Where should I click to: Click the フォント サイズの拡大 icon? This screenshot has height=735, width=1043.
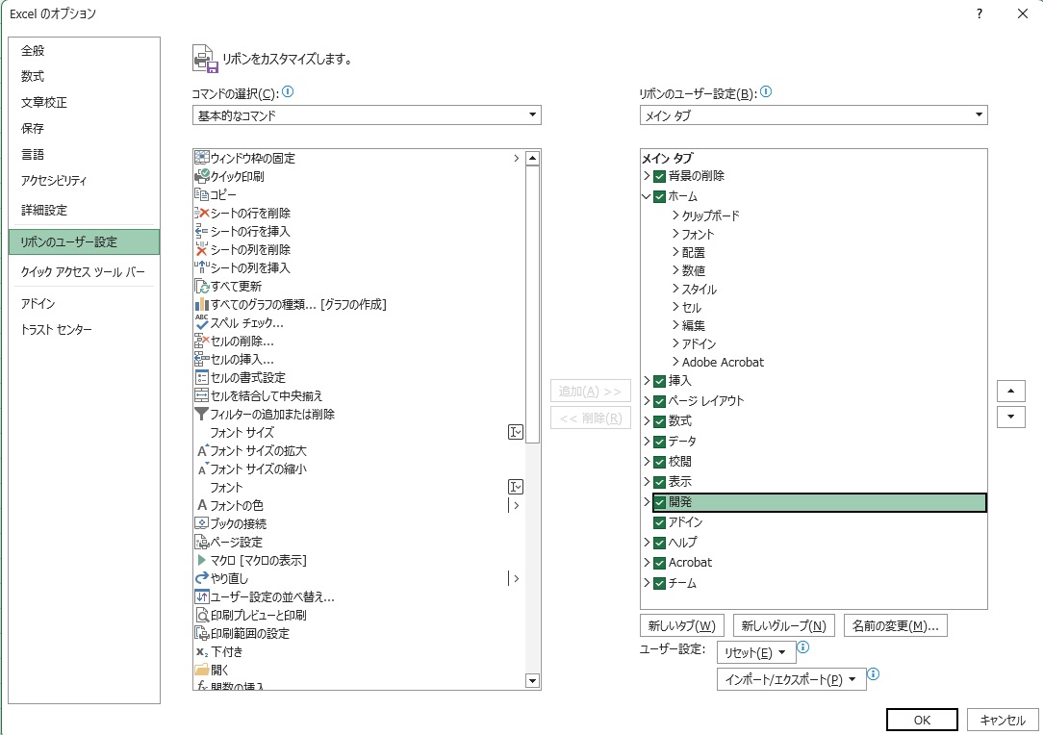[x=203, y=450]
